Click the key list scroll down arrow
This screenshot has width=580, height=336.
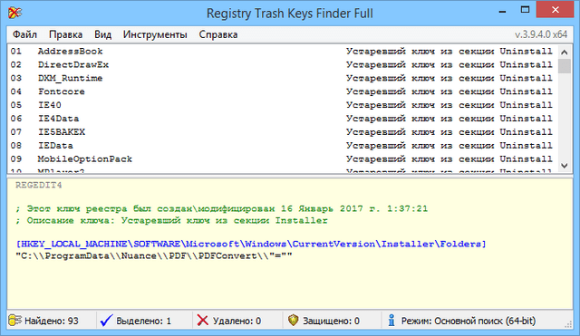564,166
